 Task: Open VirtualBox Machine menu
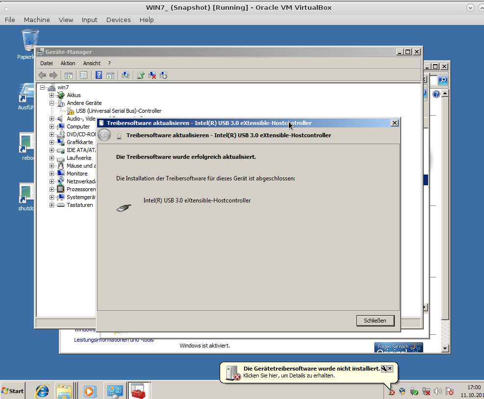click(37, 20)
